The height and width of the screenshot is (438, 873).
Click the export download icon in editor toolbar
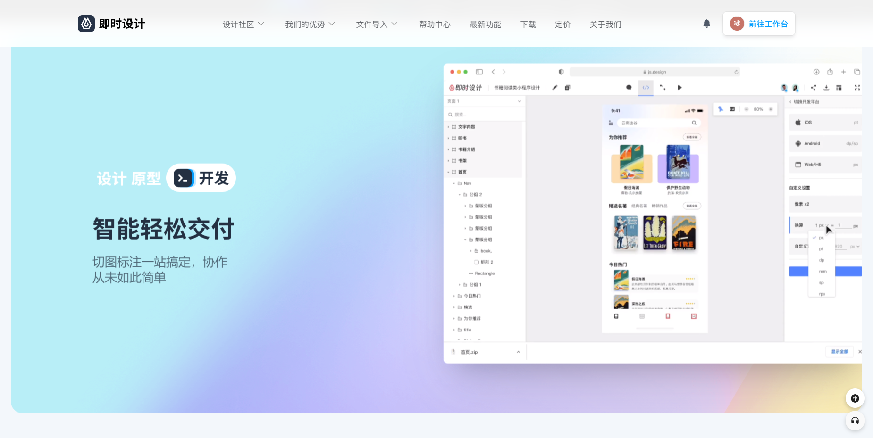[x=826, y=87]
